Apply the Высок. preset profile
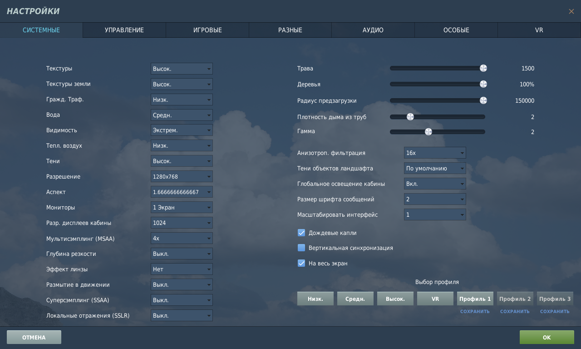The width and height of the screenshot is (581, 349). click(x=395, y=299)
